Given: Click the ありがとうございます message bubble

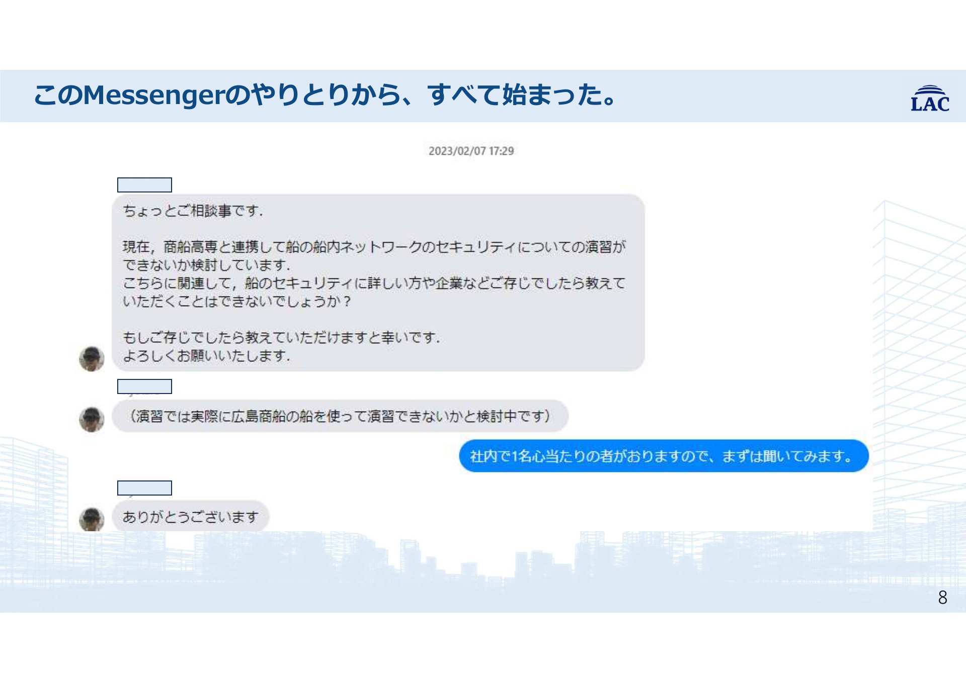Looking at the screenshot, I should click(191, 516).
